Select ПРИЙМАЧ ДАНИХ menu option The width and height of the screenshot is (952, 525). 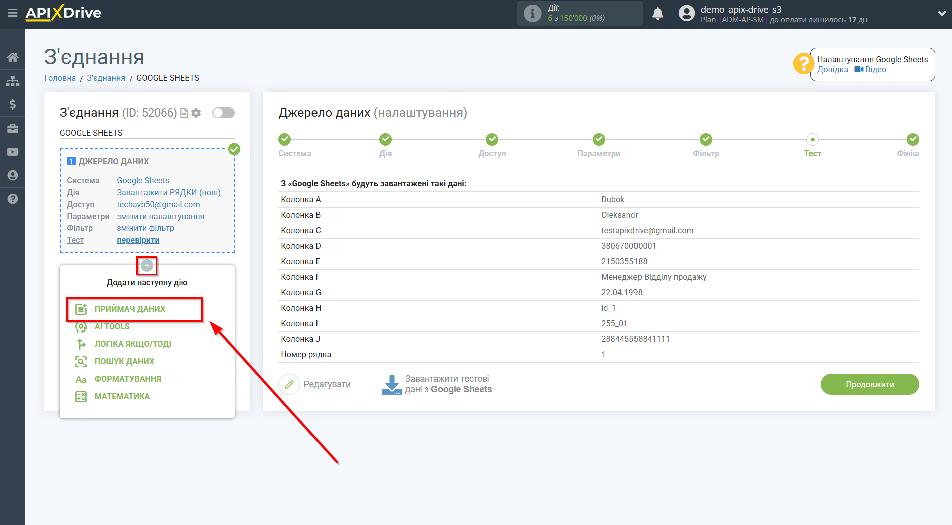[130, 309]
